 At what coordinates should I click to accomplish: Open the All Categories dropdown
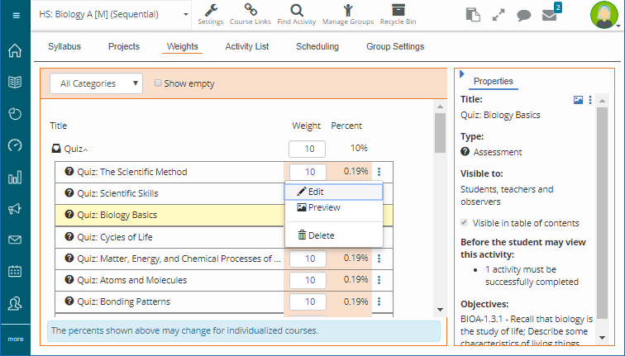[x=96, y=83]
